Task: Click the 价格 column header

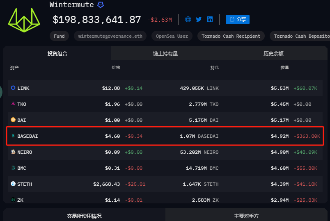Action: tap(116, 68)
